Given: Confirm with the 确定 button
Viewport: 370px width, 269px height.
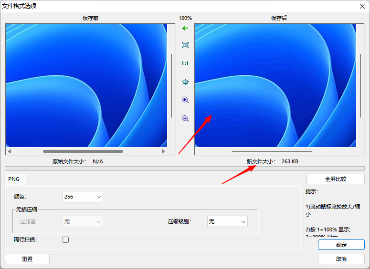Looking at the screenshot, I should point(341,245).
